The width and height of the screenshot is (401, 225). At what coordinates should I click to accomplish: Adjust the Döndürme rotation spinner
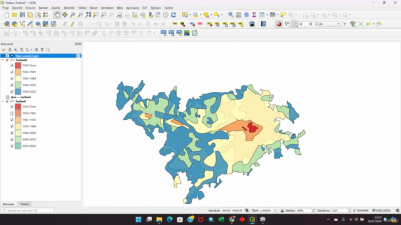(350, 211)
